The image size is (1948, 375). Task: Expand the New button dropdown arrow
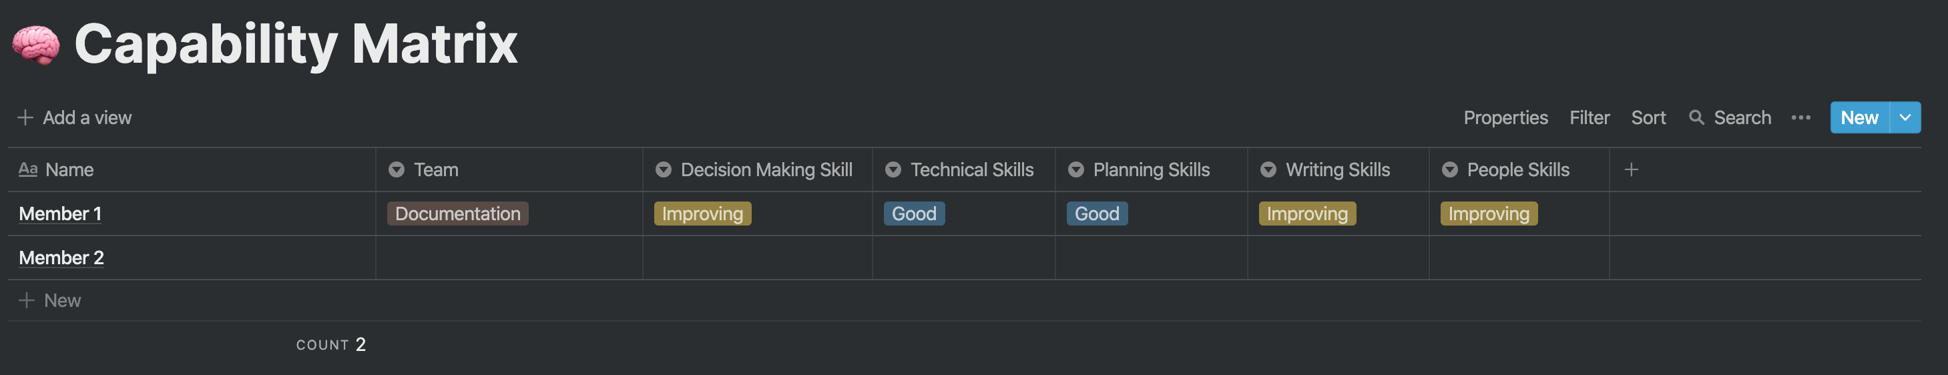point(1905,117)
